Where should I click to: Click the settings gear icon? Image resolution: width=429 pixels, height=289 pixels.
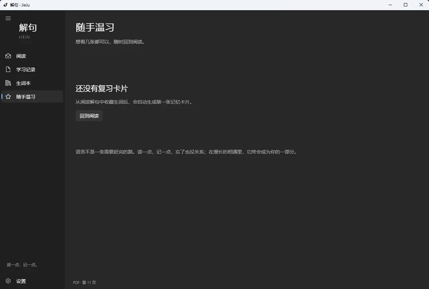8,281
